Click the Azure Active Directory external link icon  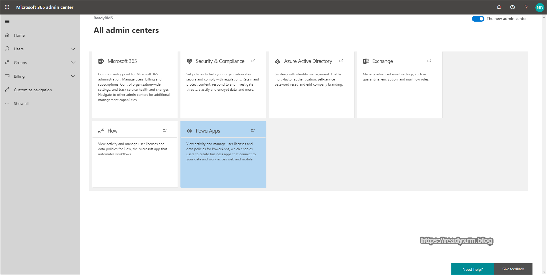[341, 61]
